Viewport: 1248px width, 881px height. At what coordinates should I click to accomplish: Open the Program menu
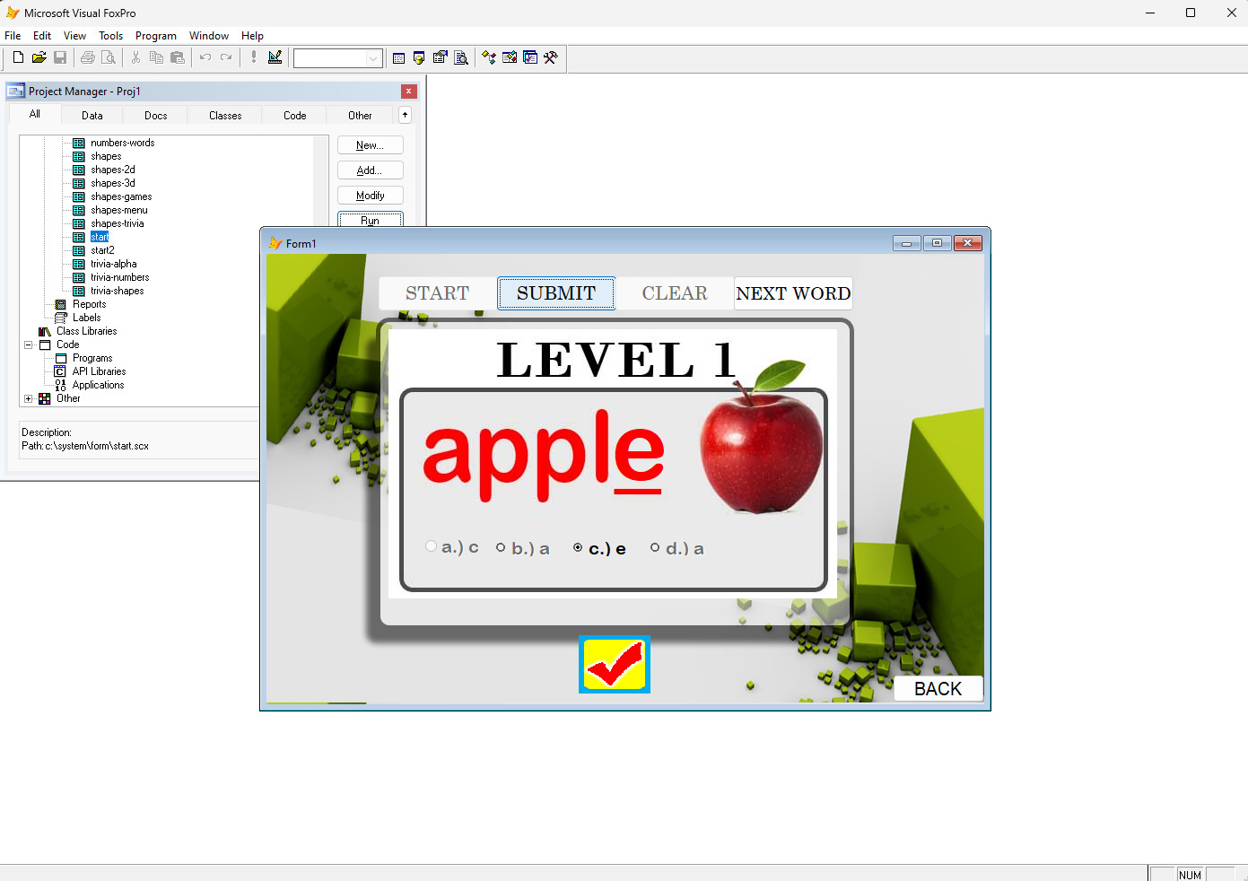[x=155, y=36]
